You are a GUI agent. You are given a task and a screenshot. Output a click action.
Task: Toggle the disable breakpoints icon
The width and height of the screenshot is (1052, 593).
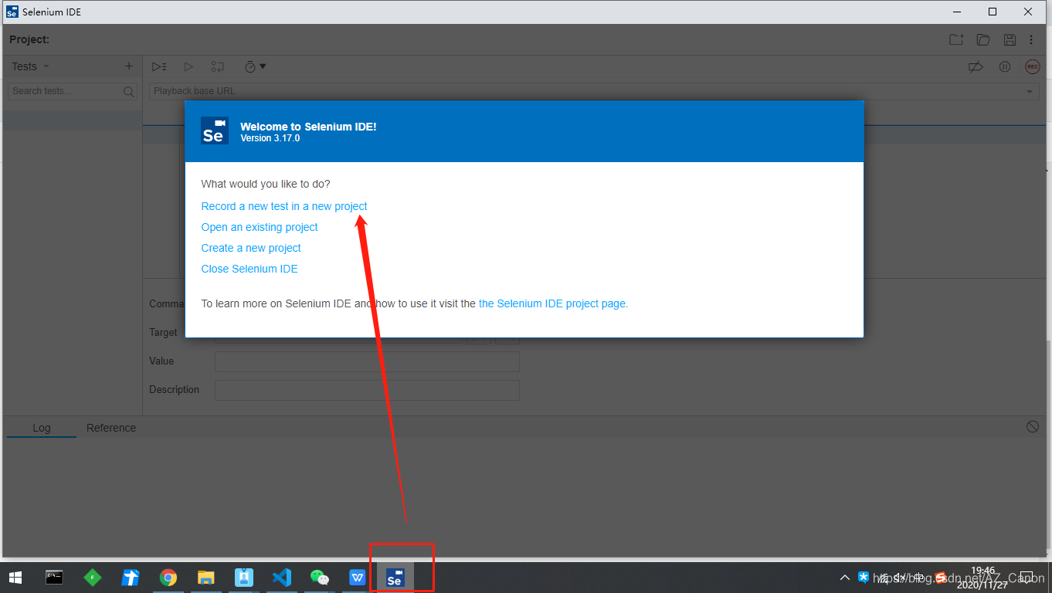tap(976, 67)
